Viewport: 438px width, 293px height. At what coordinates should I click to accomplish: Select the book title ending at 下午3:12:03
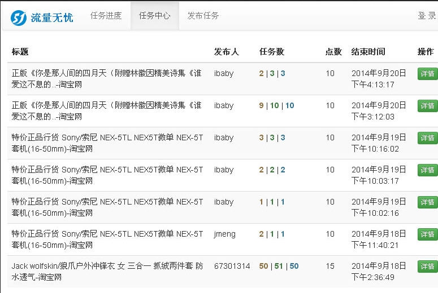click(x=106, y=111)
